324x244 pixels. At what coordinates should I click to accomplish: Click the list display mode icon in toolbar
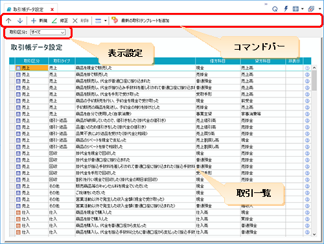pyautogui.click(x=98, y=21)
